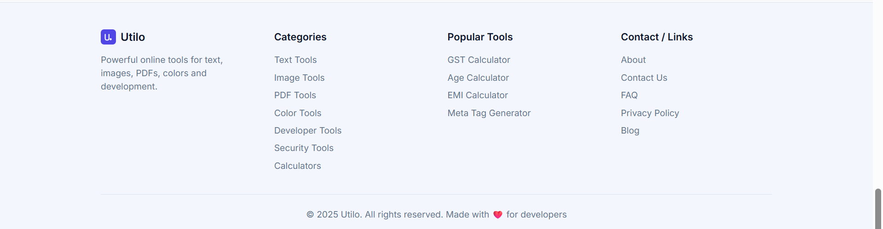This screenshot has height=229, width=883.
Task: Click the purple Utilo logo icon
Action: click(x=108, y=37)
